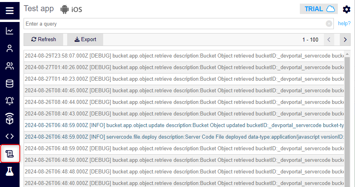Open the analytics chart section
This screenshot has height=187, width=355.
(10, 31)
